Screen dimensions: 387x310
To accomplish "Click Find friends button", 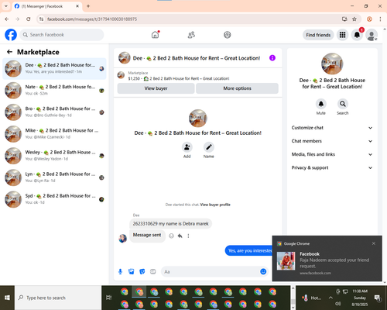I will coord(318,35).
